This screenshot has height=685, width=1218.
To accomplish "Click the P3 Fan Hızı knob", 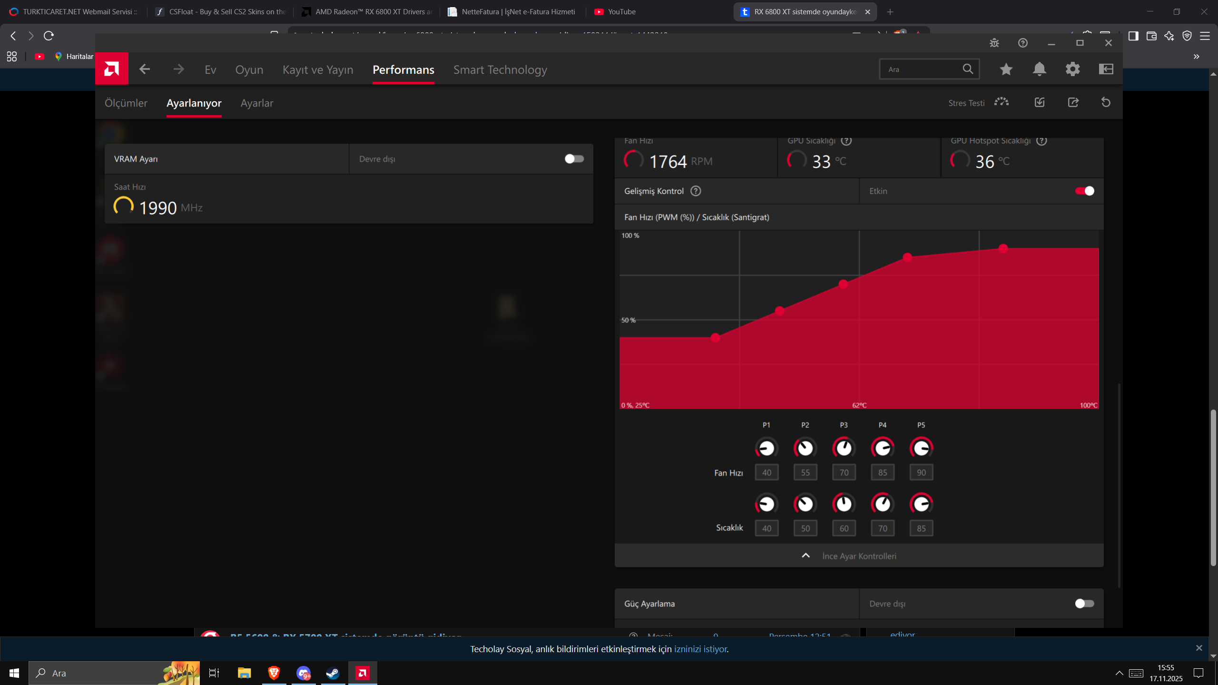I will (844, 448).
